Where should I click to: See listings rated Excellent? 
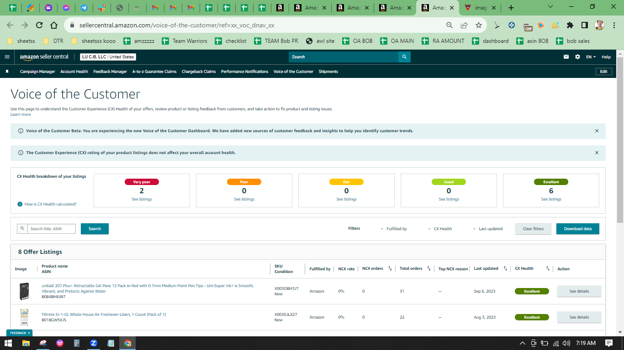(551, 199)
